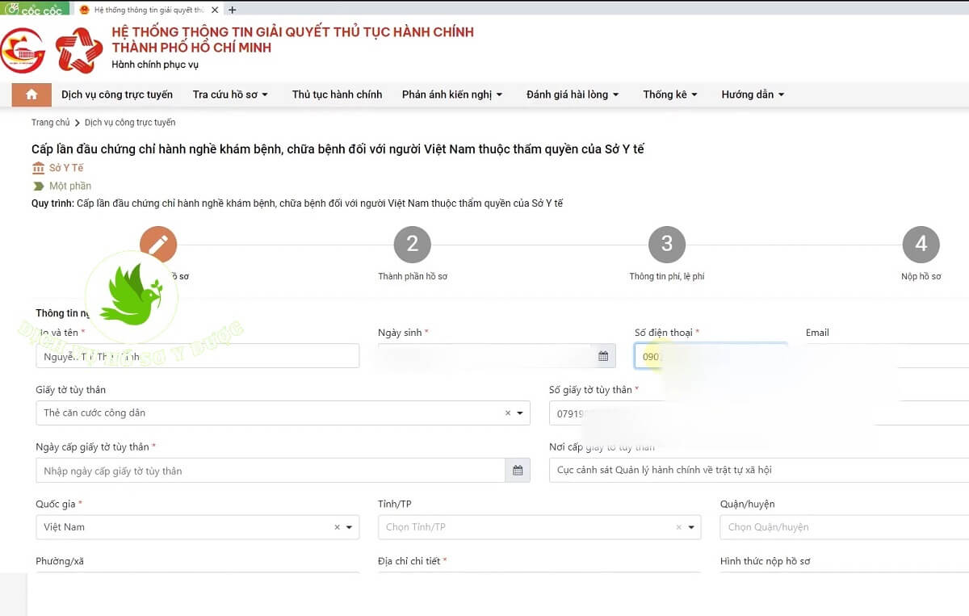Image resolution: width=969 pixels, height=616 pixels.
Task: Click the Nơi cấp Cục cảnh sát field
Action: (x=759, y=470)
